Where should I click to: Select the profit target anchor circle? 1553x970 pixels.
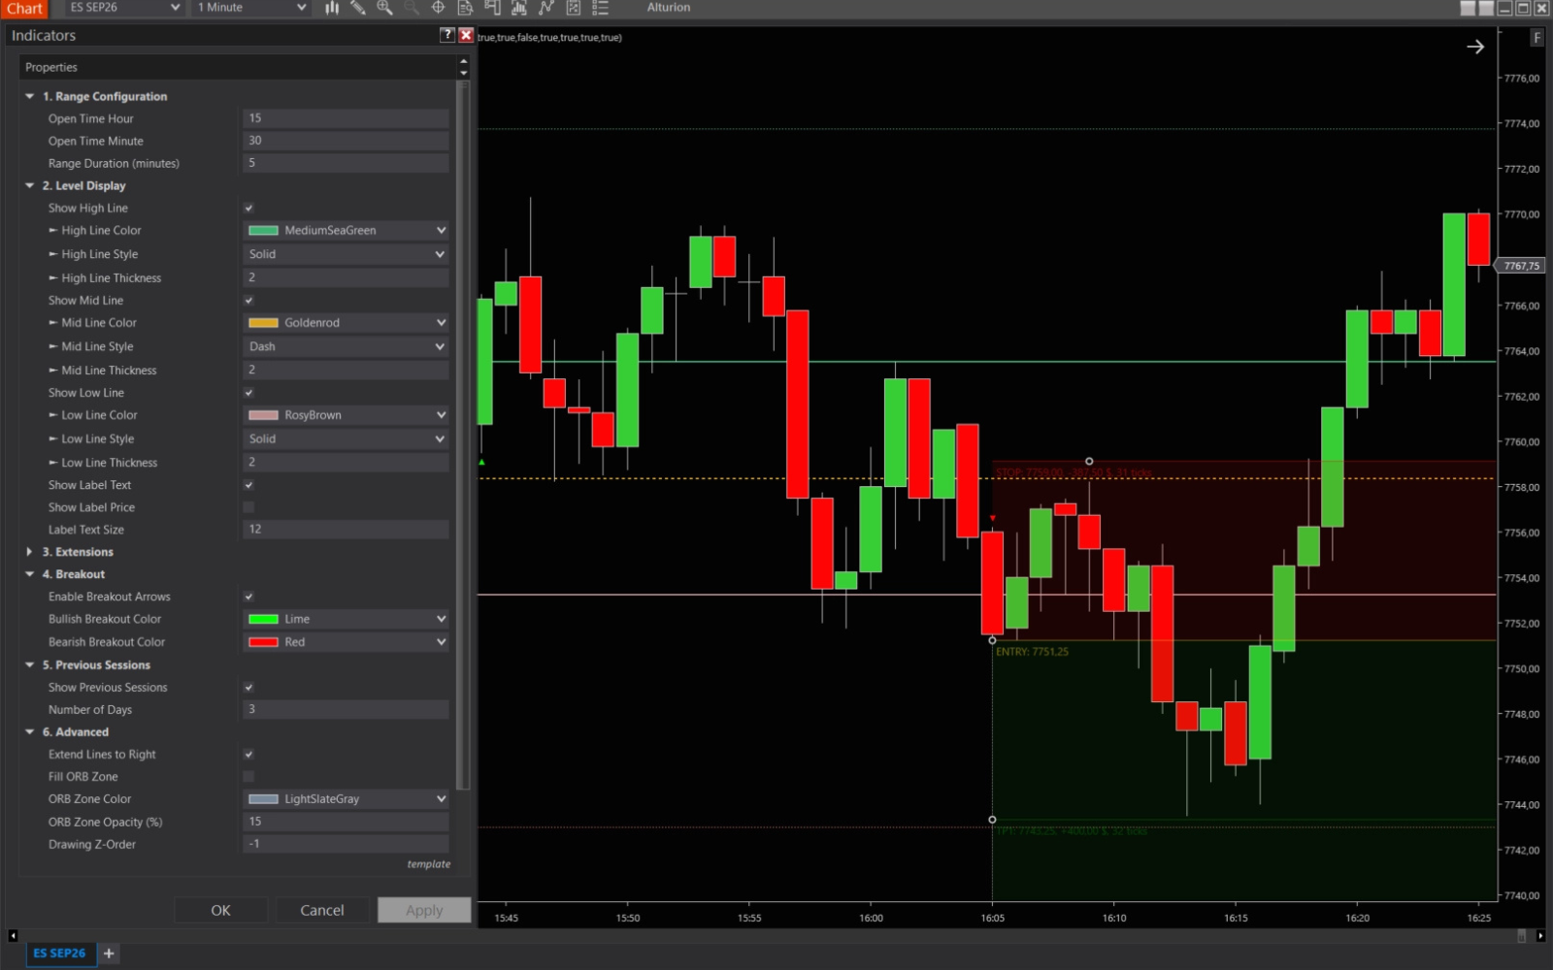[x=992, y=820]
